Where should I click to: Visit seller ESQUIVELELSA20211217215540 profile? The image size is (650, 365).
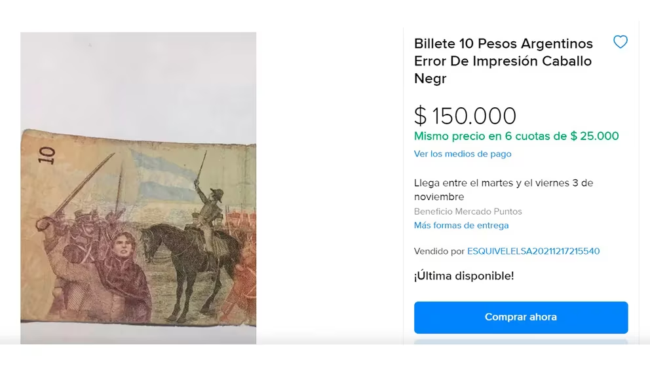pos(533,251)
